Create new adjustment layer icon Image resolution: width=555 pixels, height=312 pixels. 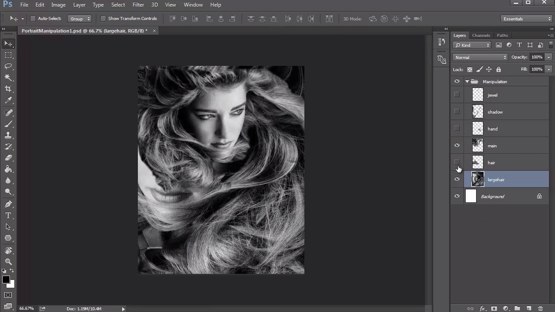(506, 309)
